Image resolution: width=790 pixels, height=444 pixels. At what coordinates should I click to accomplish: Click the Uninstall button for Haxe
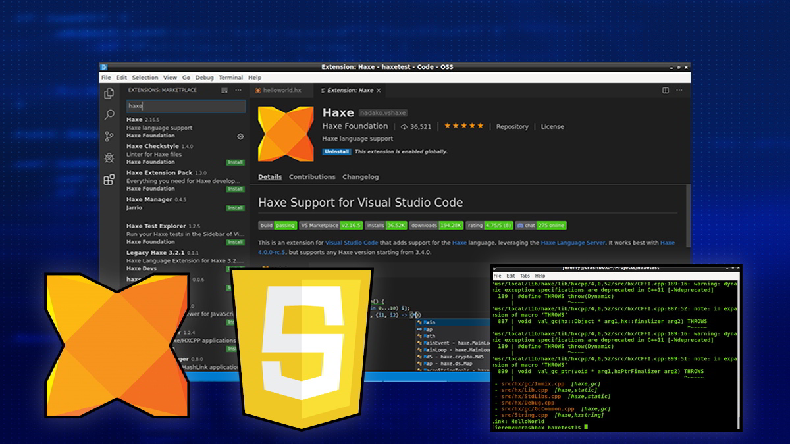tap(336, 151)
